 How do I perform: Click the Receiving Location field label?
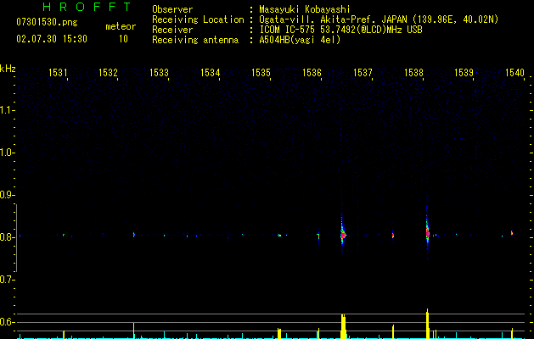coord(198,19)
